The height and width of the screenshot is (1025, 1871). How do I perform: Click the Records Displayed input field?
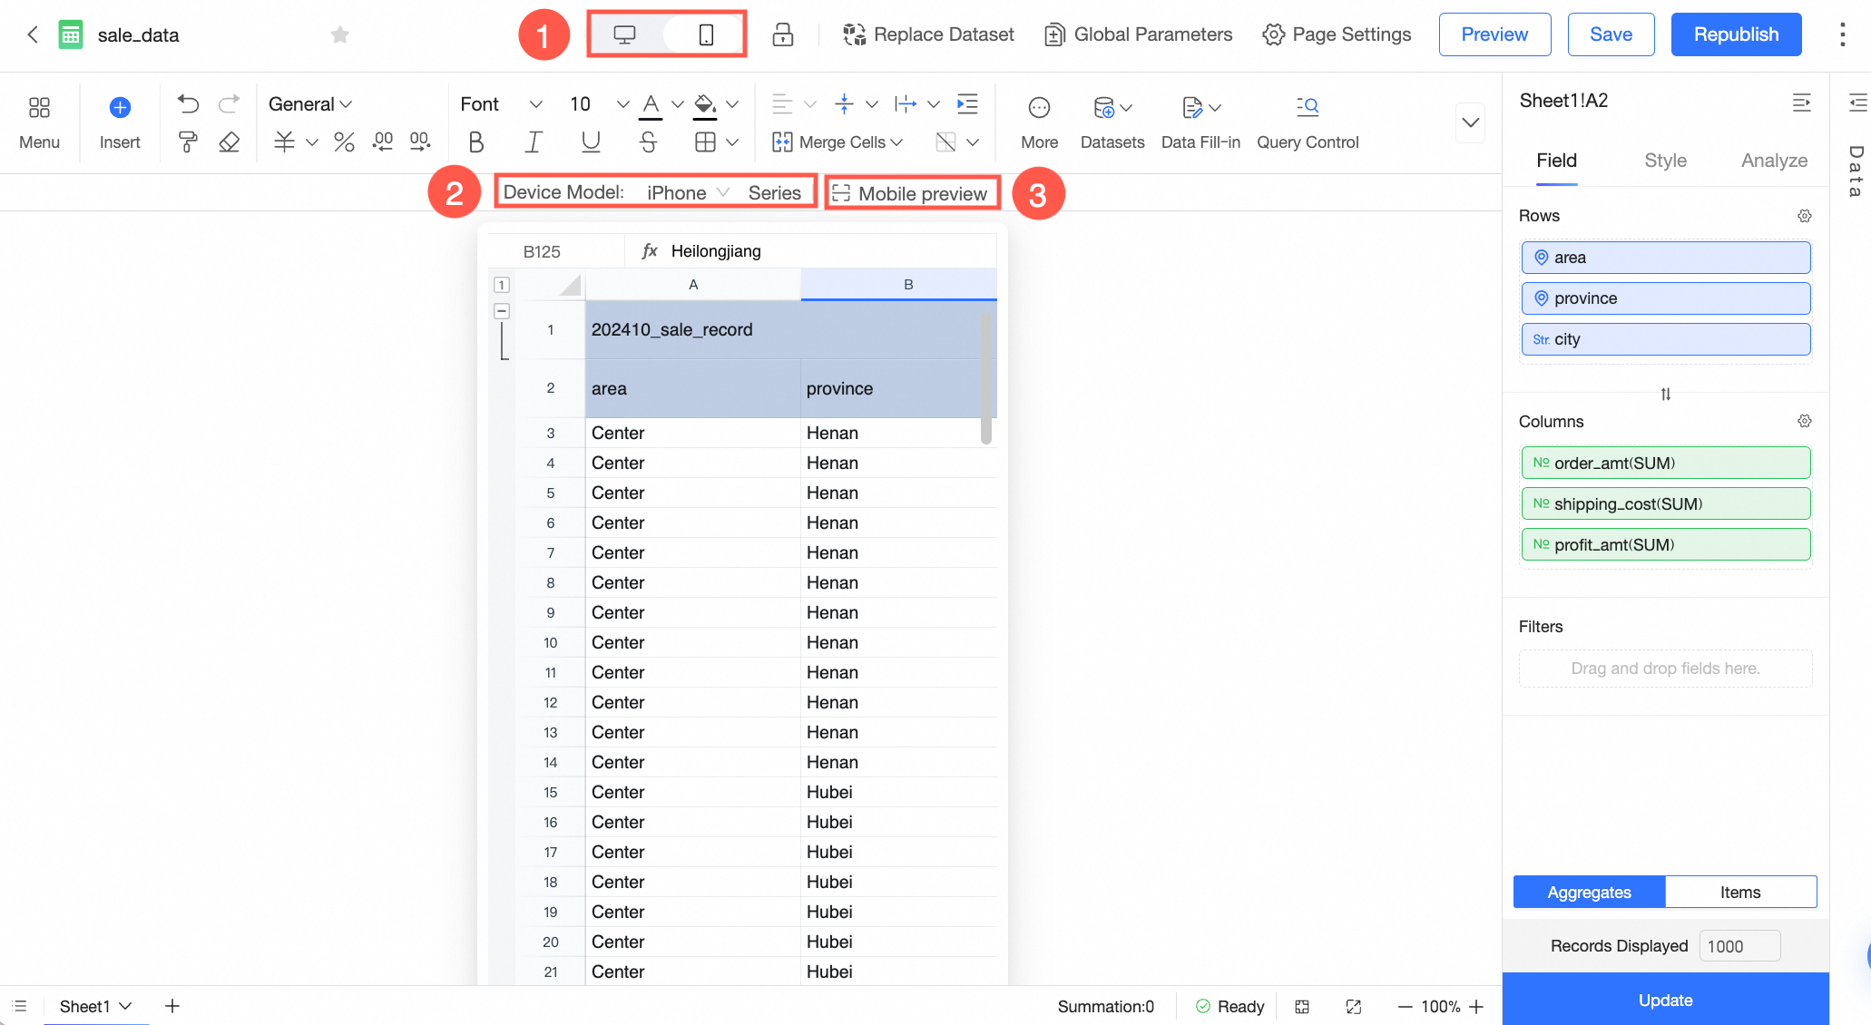tap(1739, 946)
